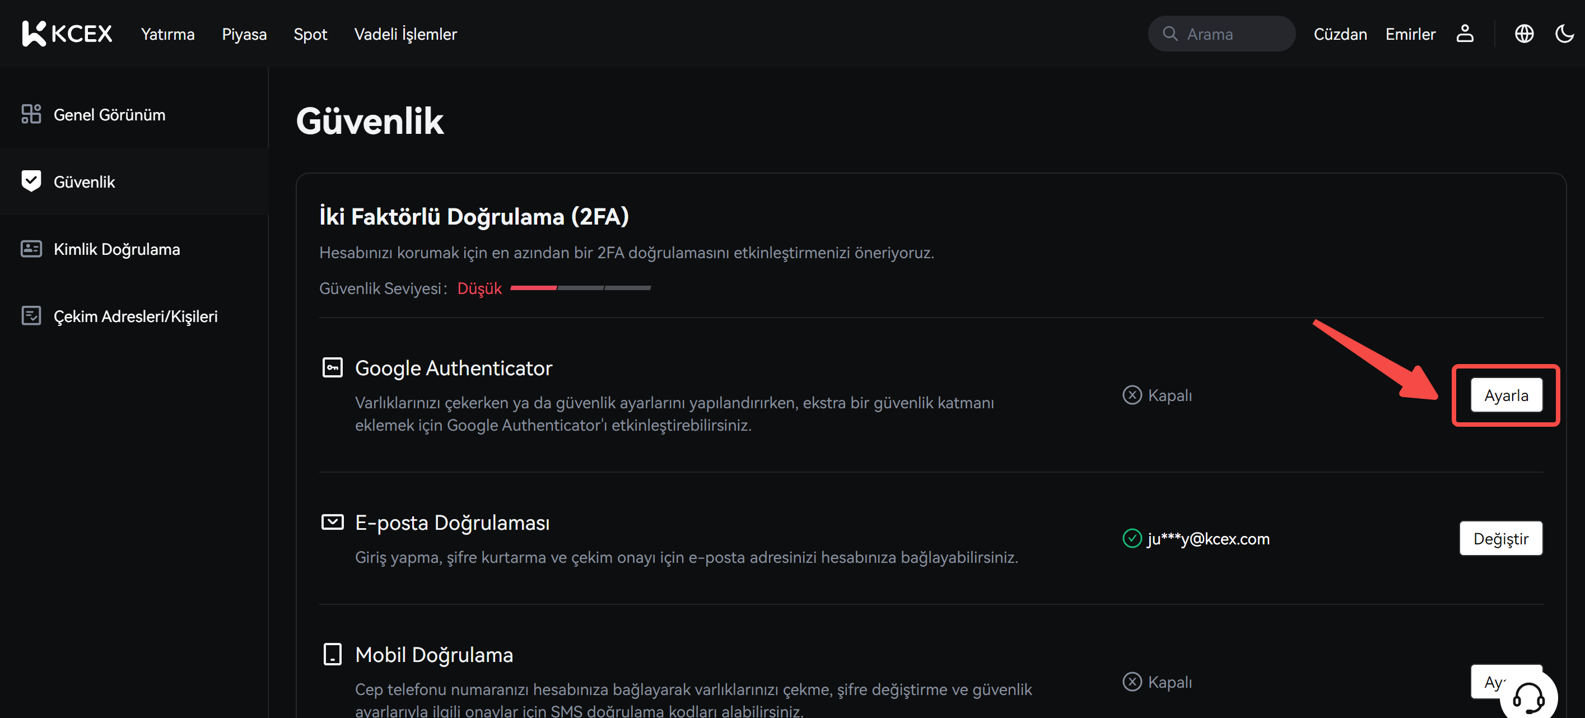Click Ayarla for Google Authenticator
This screenshot has height=718, width=1585.
(1505, 395)
